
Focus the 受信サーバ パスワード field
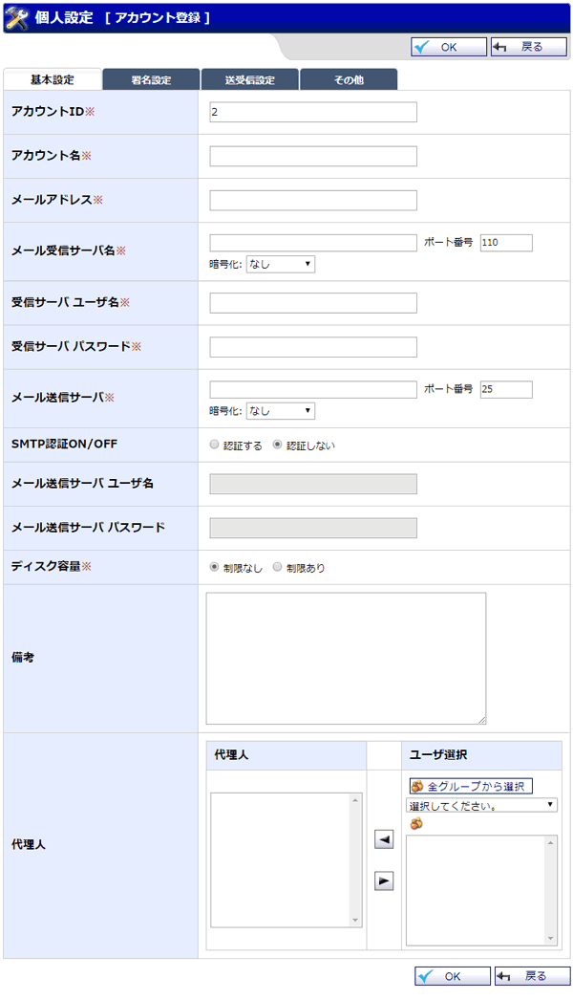click(x=313, y=347)
